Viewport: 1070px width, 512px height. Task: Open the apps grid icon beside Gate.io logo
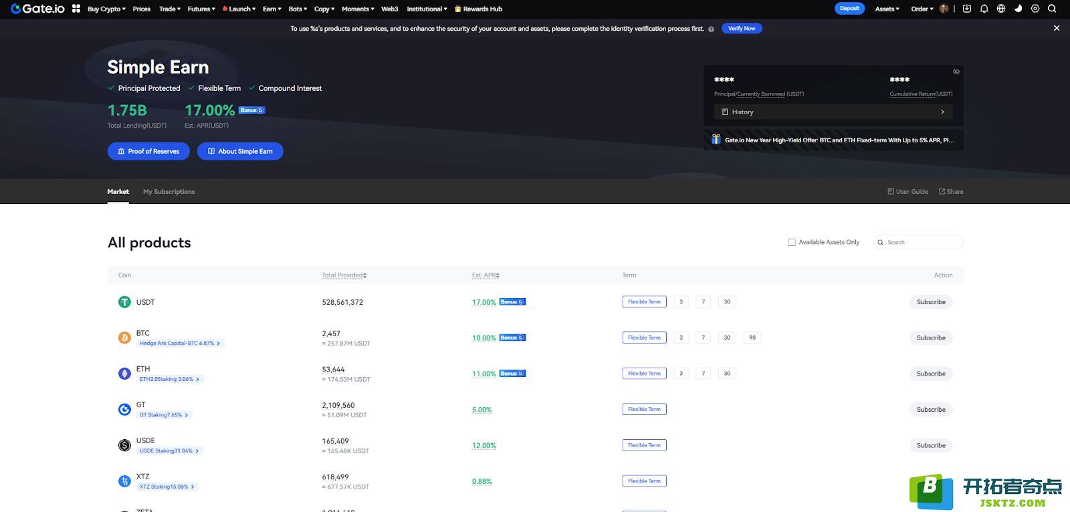(76, 9)
